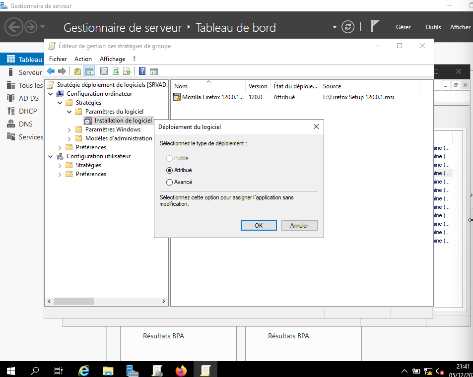The image size is (473, 377).
Task: Open Properties via the toolbar icon
Action: click(104, 71)
